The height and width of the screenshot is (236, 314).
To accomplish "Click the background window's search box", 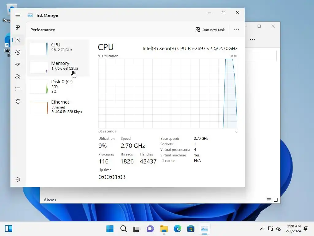I will (x=261, y=56).
